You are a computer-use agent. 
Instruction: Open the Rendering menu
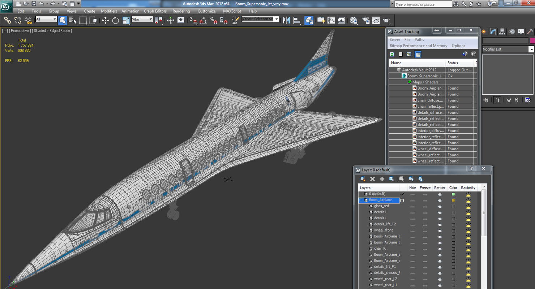pos(181,11)
